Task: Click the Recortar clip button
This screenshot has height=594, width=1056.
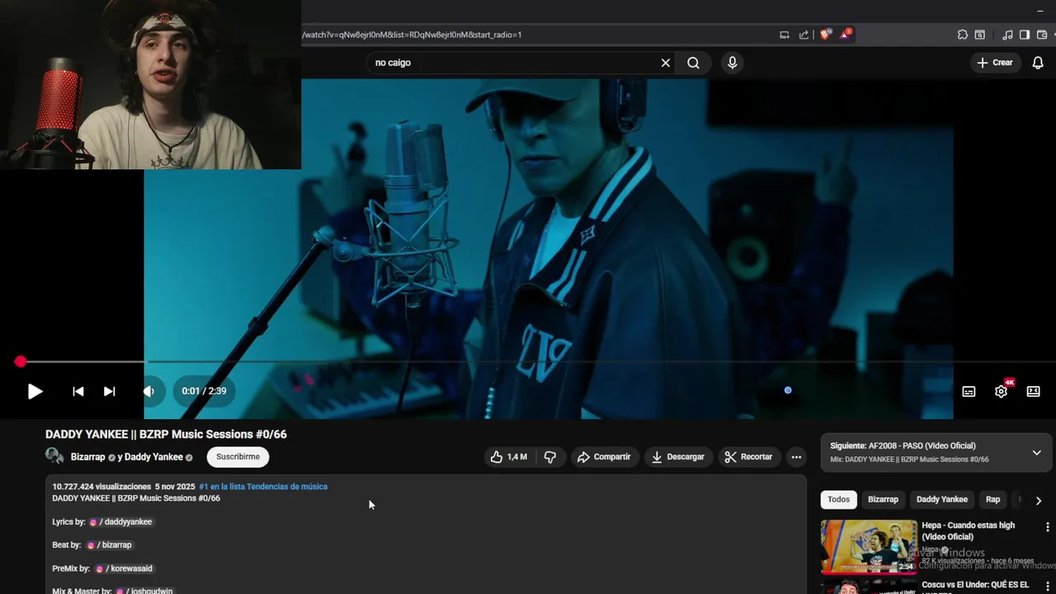Action: pyautogui.click(x=748, y=457)
